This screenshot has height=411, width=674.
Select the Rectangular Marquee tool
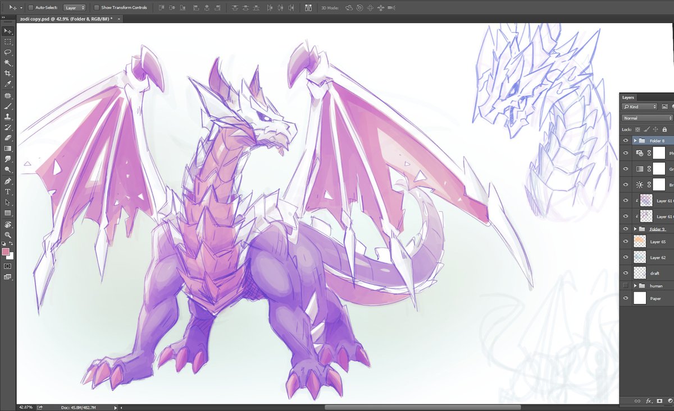8,42
